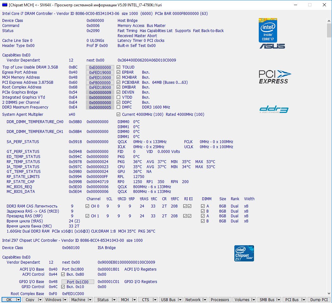Click the DDR3 JEDEC standard logo
The width and height of the screenshot is (332, 303).
click(273, 109)
